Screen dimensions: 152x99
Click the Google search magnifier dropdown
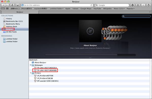point(97,5)
